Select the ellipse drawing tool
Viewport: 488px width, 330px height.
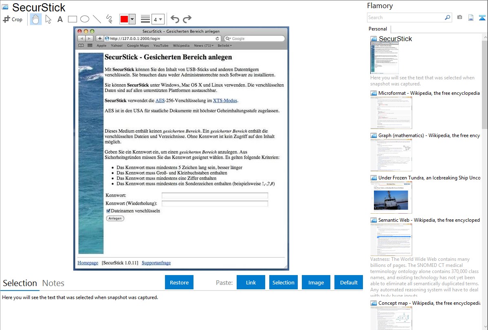click(x=85, y=19)
